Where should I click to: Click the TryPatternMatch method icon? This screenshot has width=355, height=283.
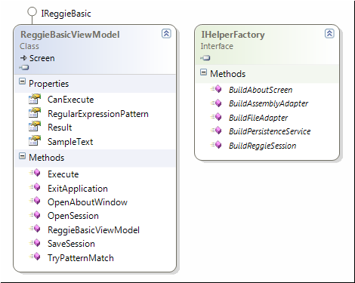35,257
